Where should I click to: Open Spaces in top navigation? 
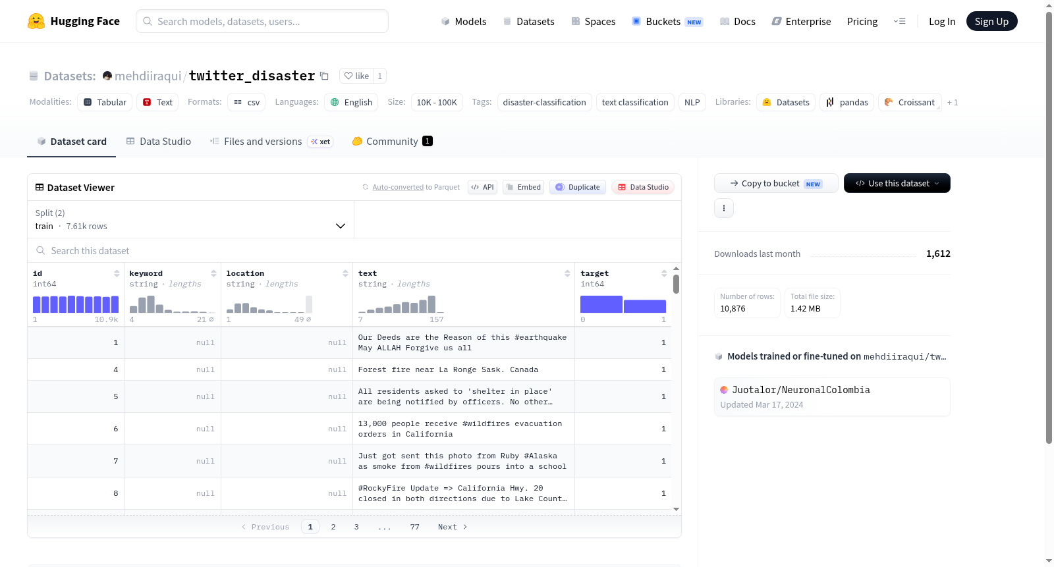pos(593,21)
